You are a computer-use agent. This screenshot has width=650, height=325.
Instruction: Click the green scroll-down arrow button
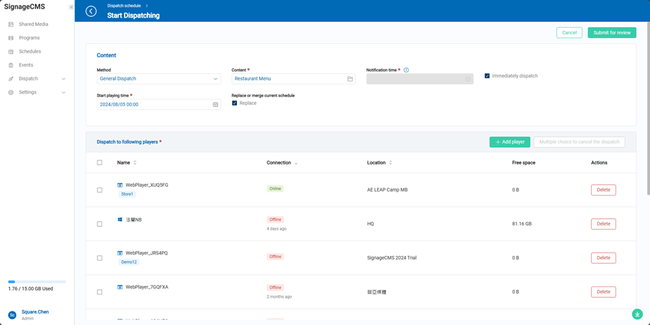(637, 314)
